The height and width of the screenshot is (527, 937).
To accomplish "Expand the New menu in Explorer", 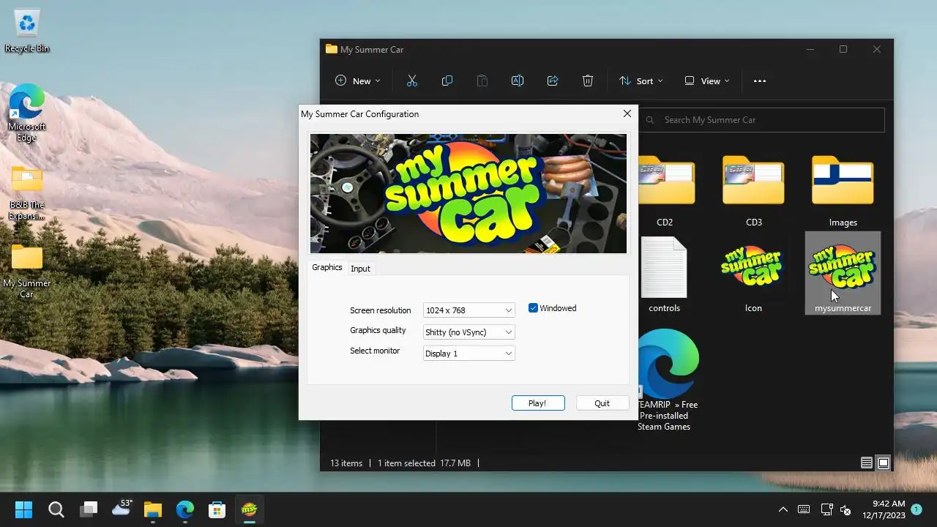I will pos(358,81).
